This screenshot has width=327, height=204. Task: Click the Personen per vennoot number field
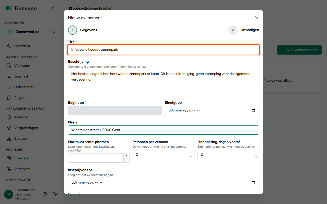[163, 155]
